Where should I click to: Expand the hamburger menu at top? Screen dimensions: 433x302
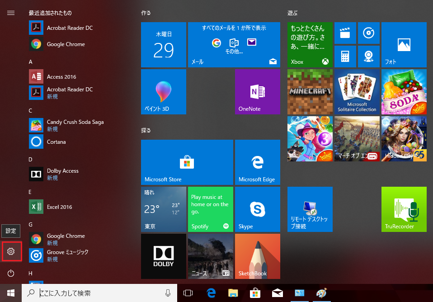point(11,13)
